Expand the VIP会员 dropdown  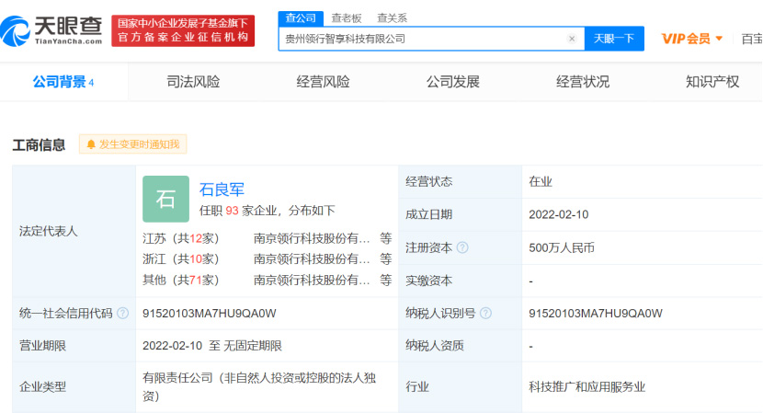pyautogui.click(x=692, y=39)
